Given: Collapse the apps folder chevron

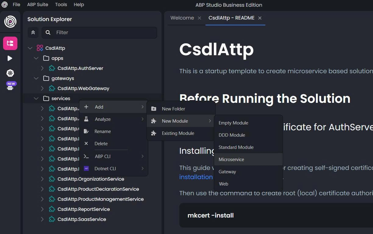Looking at the screenshot, I should coord(36,58).
